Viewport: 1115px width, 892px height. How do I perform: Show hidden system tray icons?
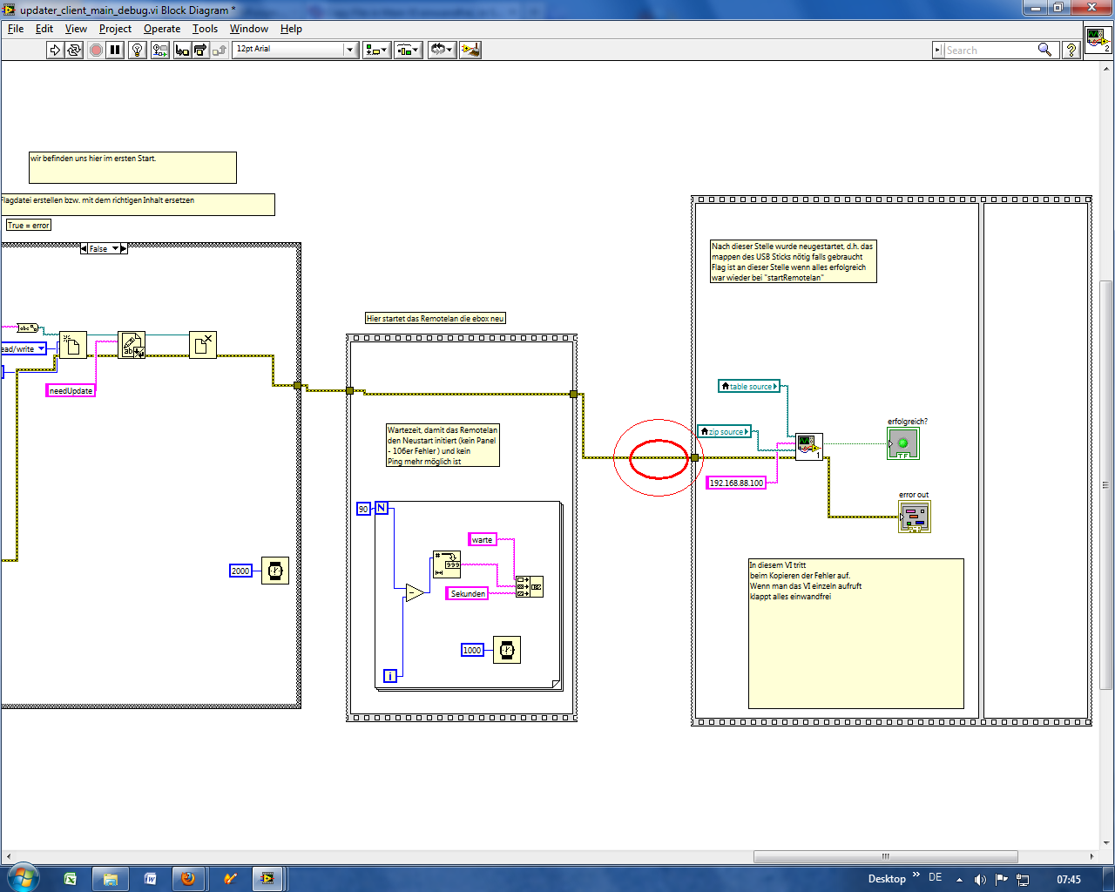959,879
